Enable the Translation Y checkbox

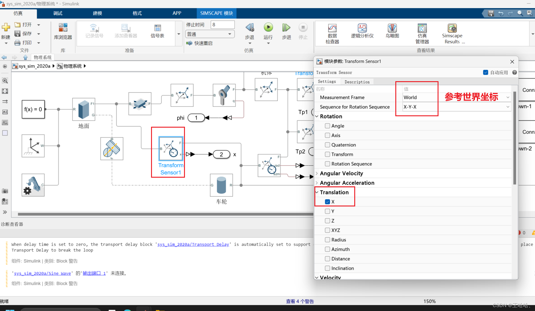328,212
